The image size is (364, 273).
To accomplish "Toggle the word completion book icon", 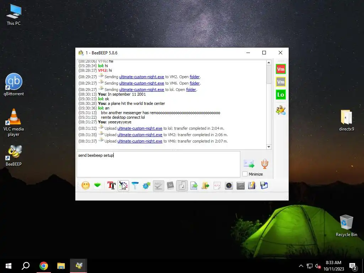I will coord(170,186).
